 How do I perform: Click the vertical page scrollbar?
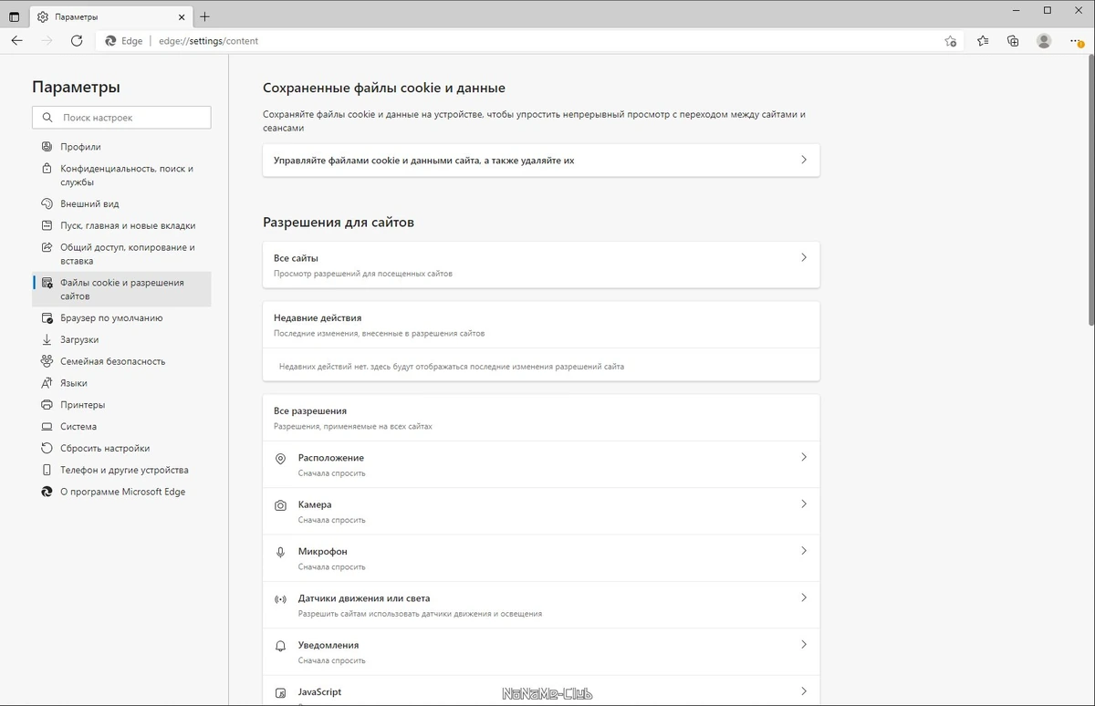1090,192
